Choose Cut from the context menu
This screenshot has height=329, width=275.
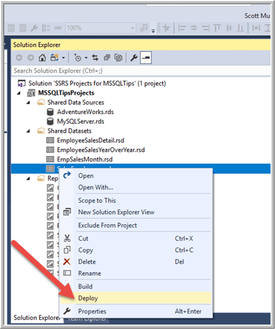tap(136, 238)
